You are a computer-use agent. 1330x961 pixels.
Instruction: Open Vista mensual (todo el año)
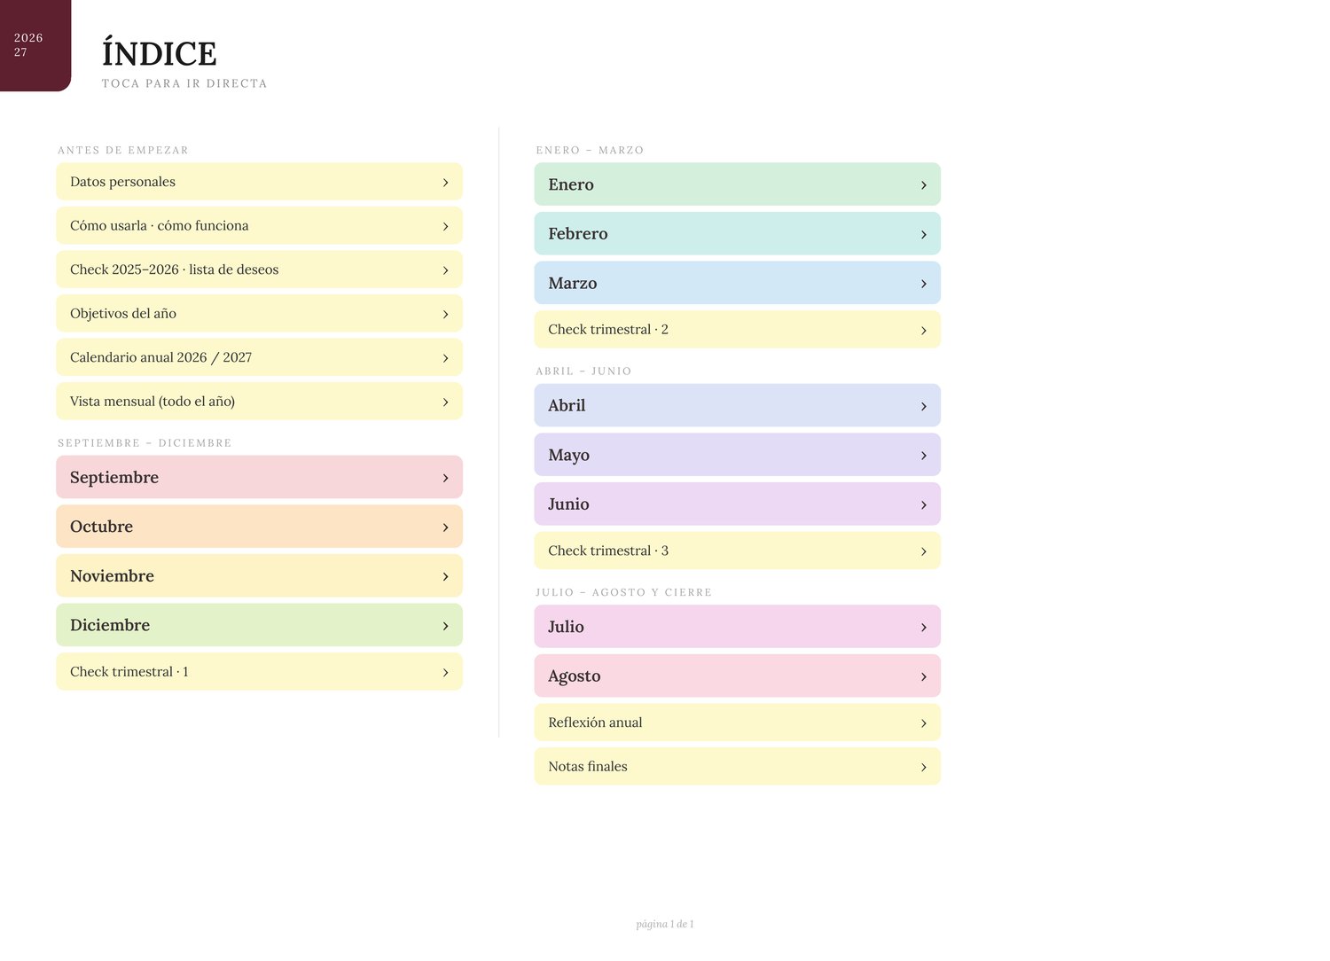[259, 402]
